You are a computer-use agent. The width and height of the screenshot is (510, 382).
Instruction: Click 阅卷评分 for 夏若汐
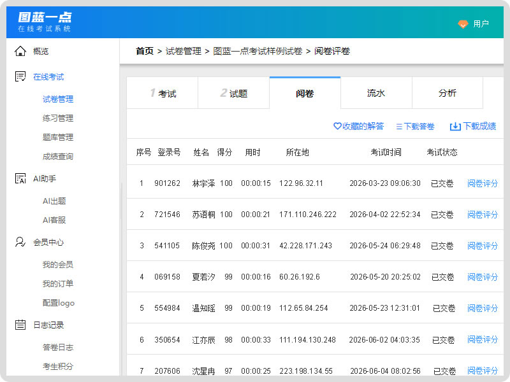point(483,277)
